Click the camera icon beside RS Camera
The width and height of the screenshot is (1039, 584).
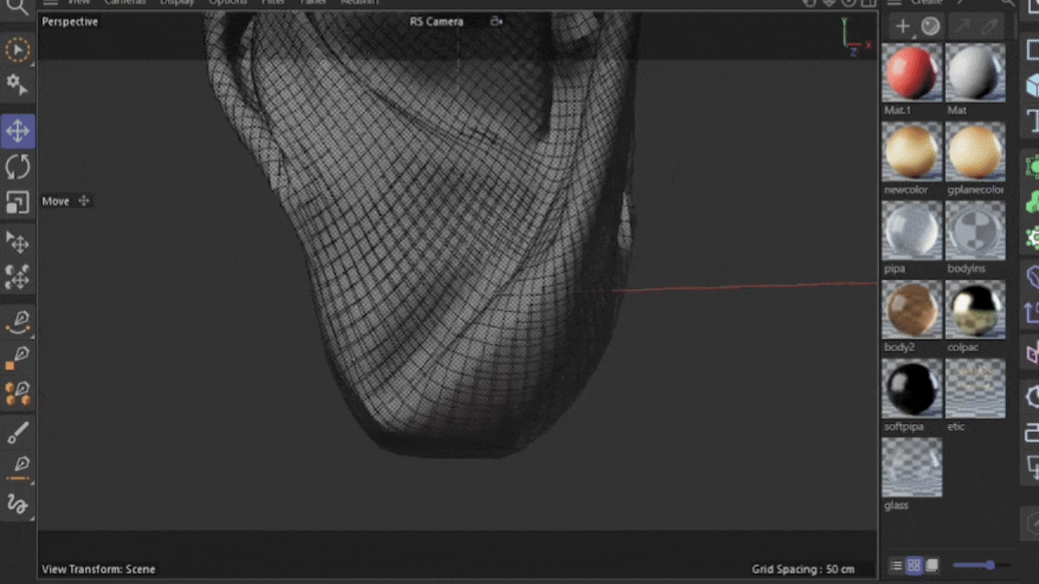496,21
